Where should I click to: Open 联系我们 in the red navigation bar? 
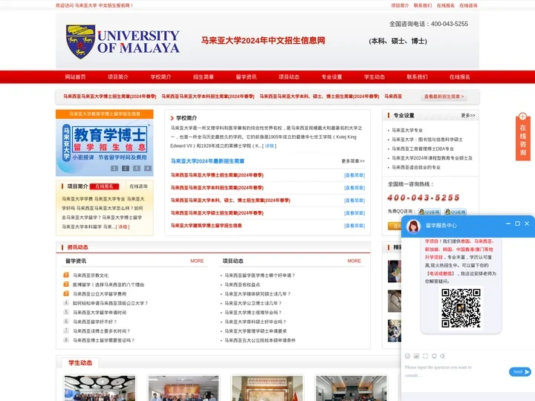pyautogui.click(x=417, y=77)
